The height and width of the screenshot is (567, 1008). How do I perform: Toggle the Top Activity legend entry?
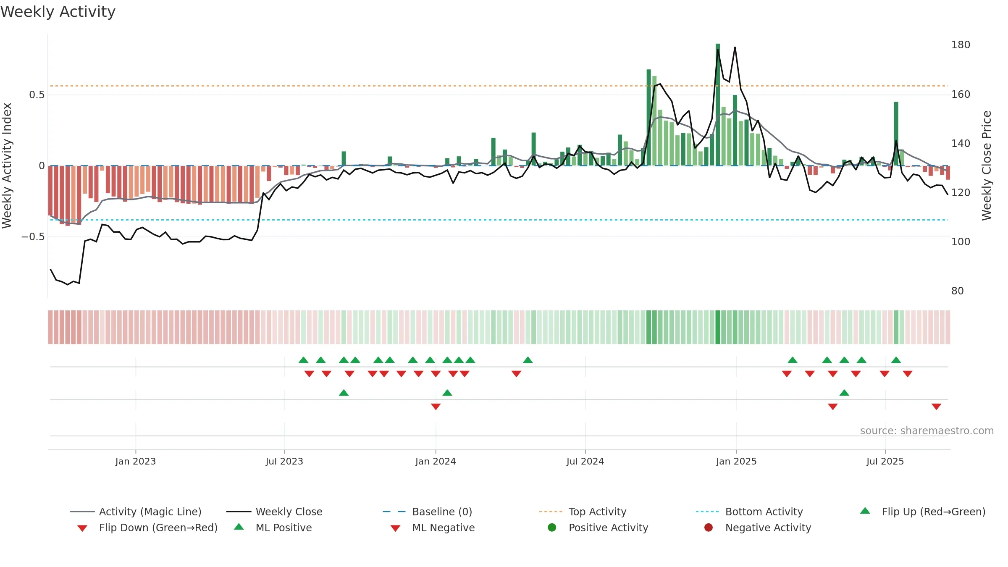(583, 512)
